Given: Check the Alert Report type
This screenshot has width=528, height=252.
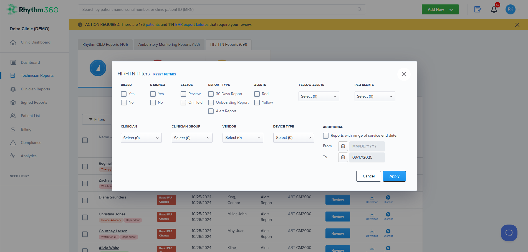Looking at the screenshot, I should click(211, 111).
